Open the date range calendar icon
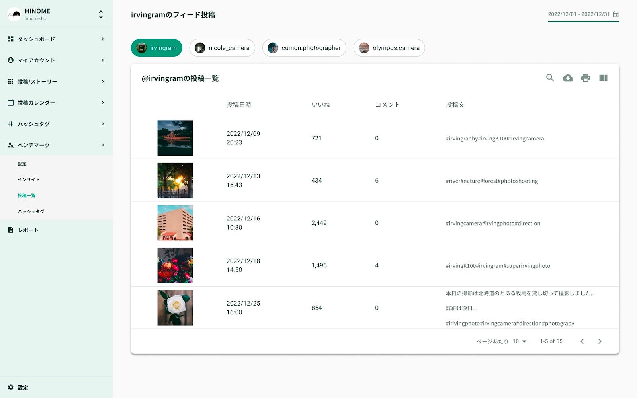Viewport: 637px width, 398px height. [616, 14]
